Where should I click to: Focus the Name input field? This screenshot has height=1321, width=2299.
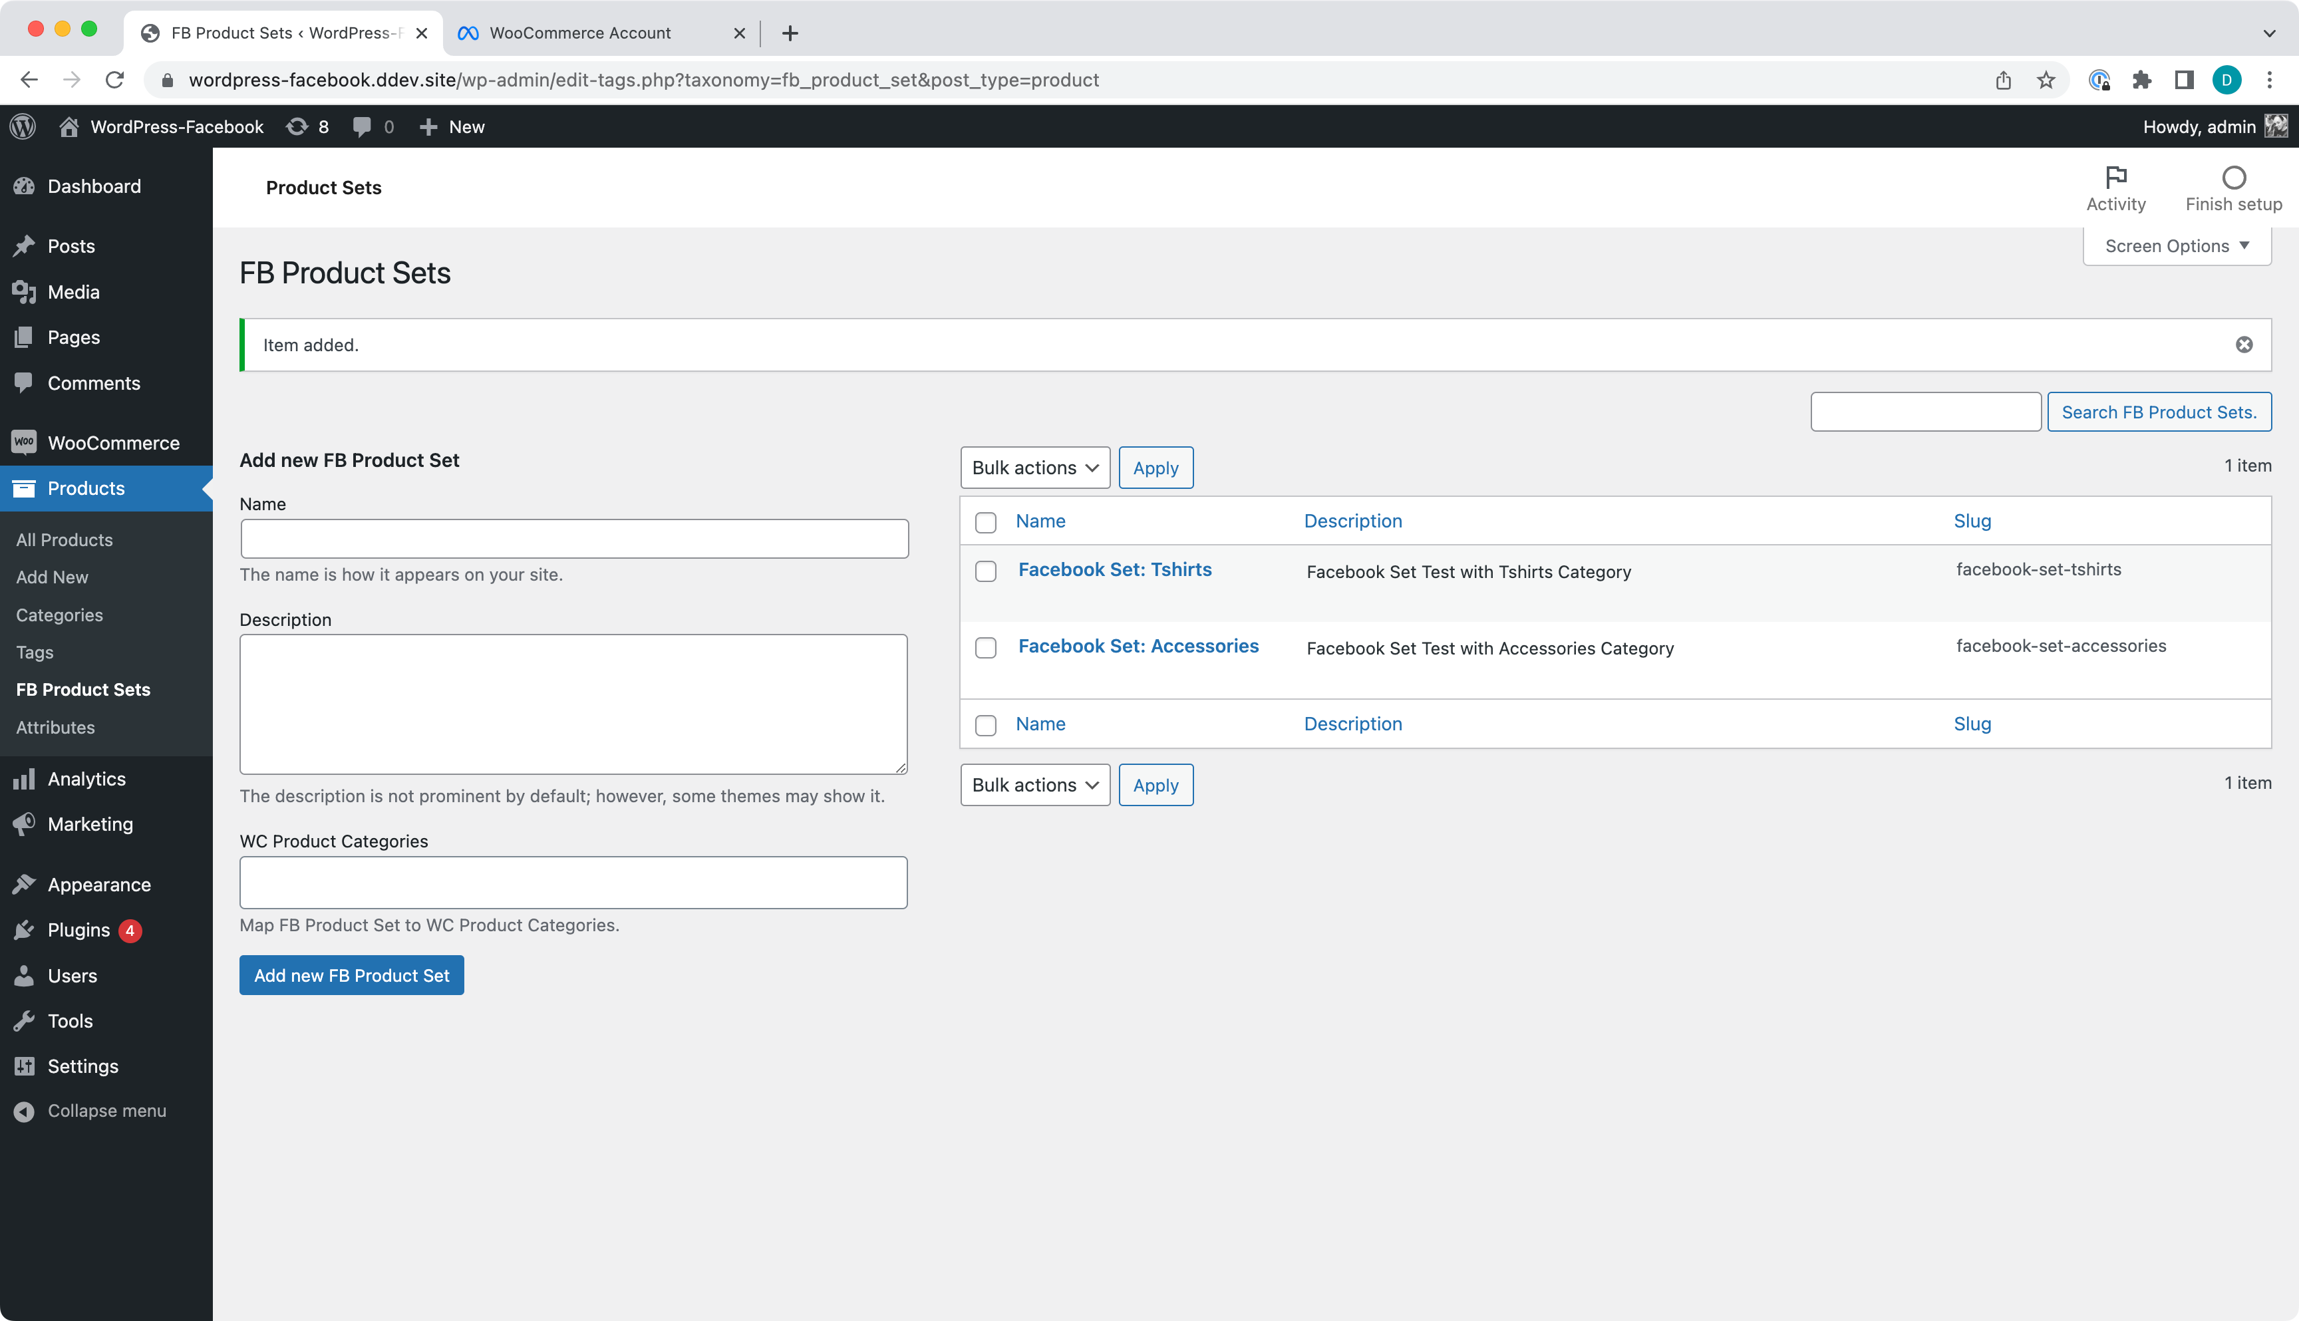point(574,539)
